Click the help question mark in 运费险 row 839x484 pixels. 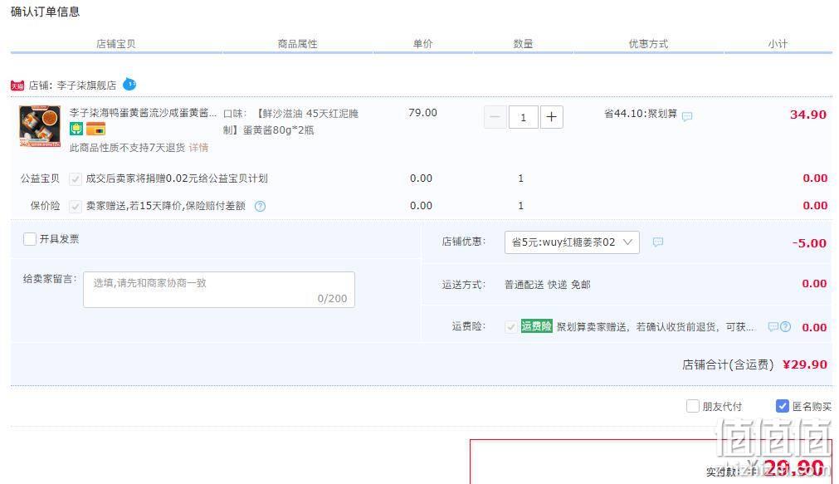click(x=786, y=326)
